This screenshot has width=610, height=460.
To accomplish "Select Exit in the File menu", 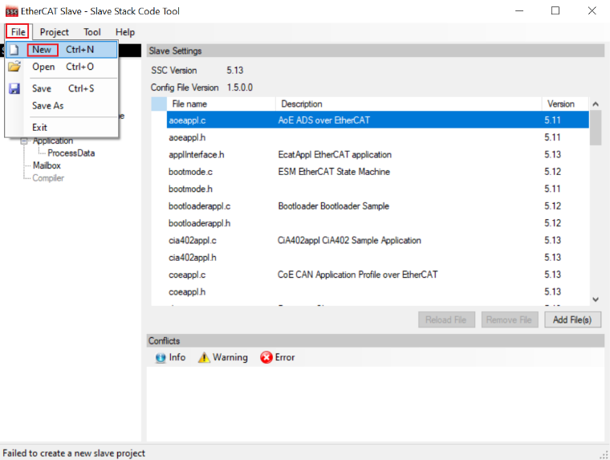I will pyautogui.click(x=39, y=128).
